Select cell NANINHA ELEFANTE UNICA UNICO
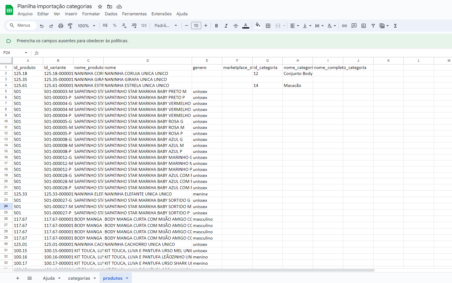Image resolution: width=452 pixels, height=283 pixels. coord(148,194)
